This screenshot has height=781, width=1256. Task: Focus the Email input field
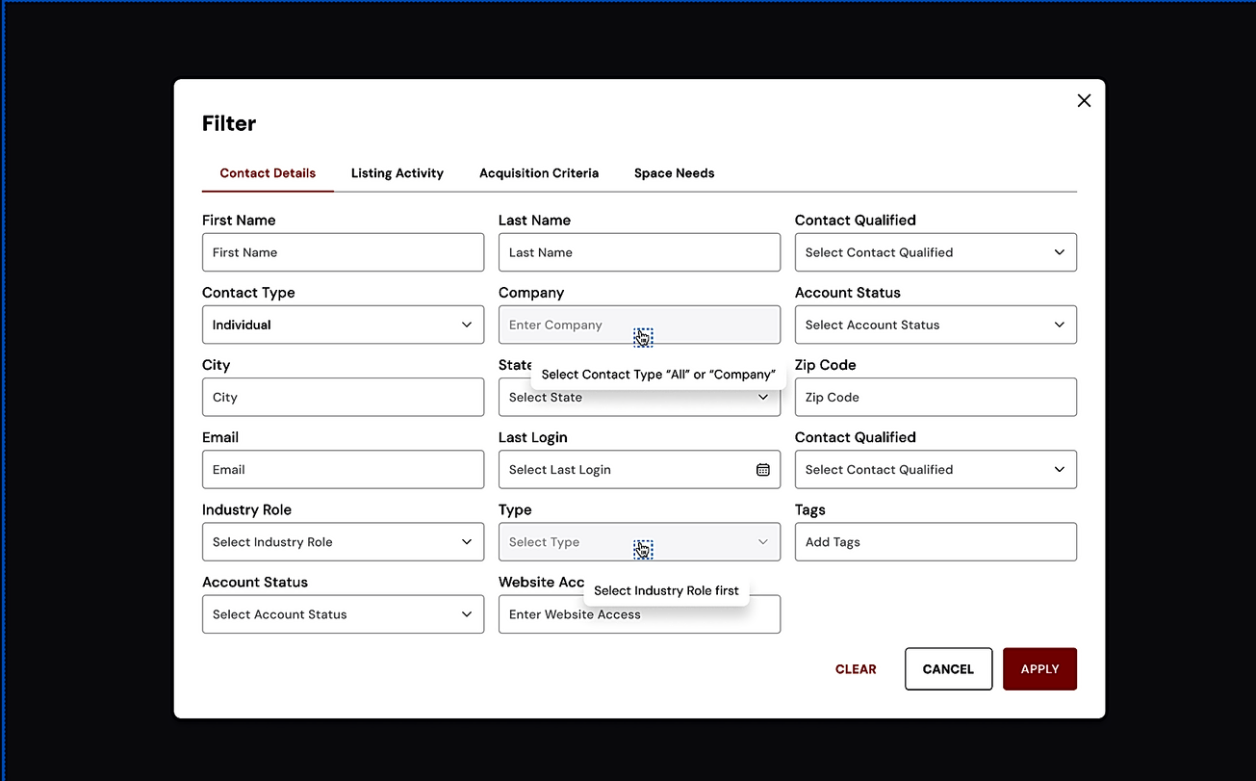point(343,470)
